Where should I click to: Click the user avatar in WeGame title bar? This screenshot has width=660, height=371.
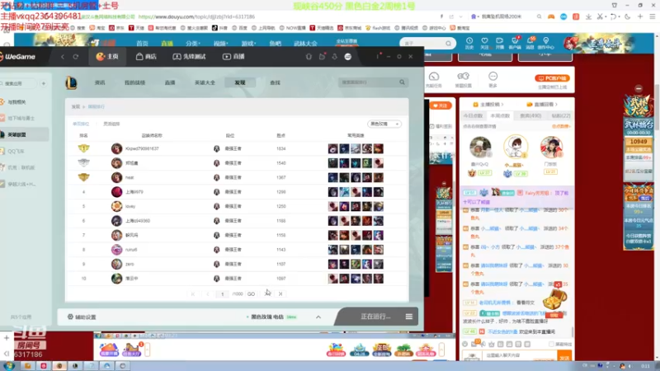click(x=347, y=56)
